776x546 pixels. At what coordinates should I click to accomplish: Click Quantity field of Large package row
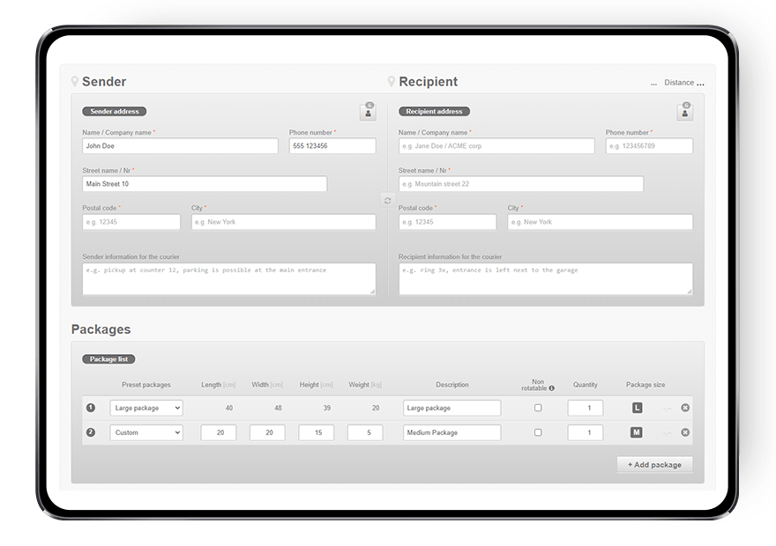pos(586,408)
